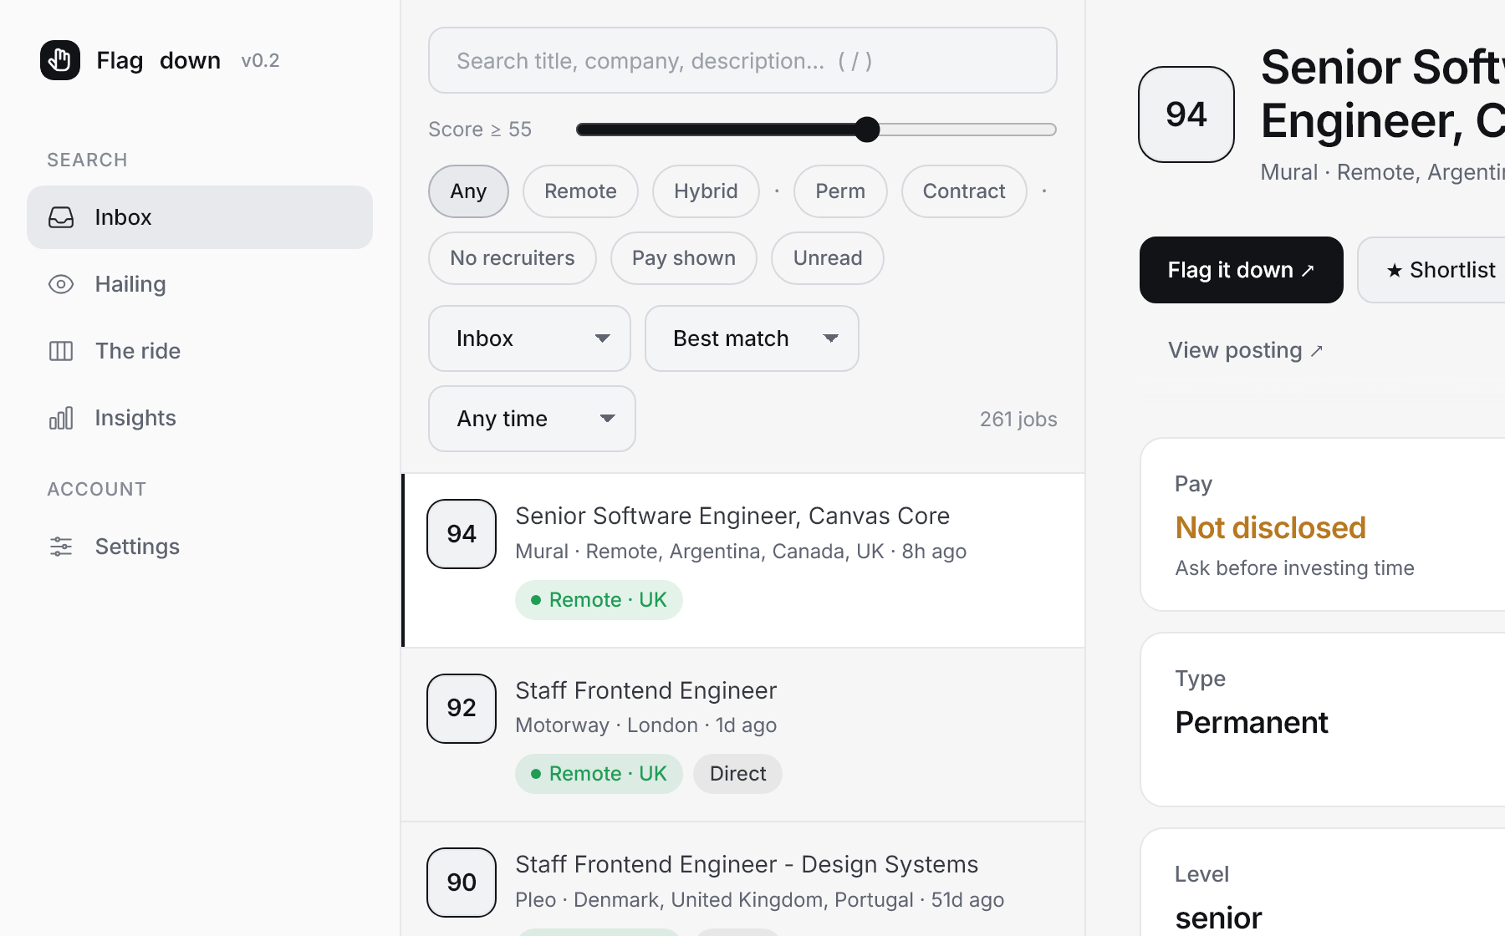
Task: Open The ride board
Action: (x=200, y=351)
